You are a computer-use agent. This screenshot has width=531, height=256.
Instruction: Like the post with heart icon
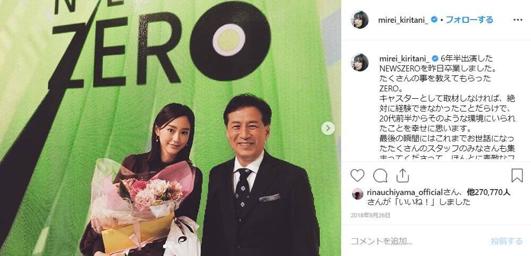(357, 175)
